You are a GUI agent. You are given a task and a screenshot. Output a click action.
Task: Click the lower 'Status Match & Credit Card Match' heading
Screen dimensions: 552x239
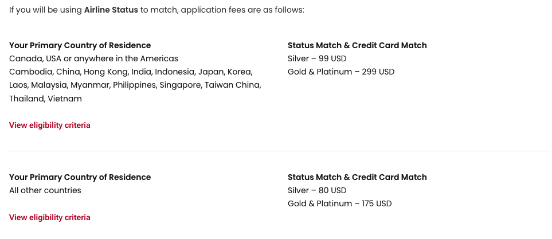(357, 177)
